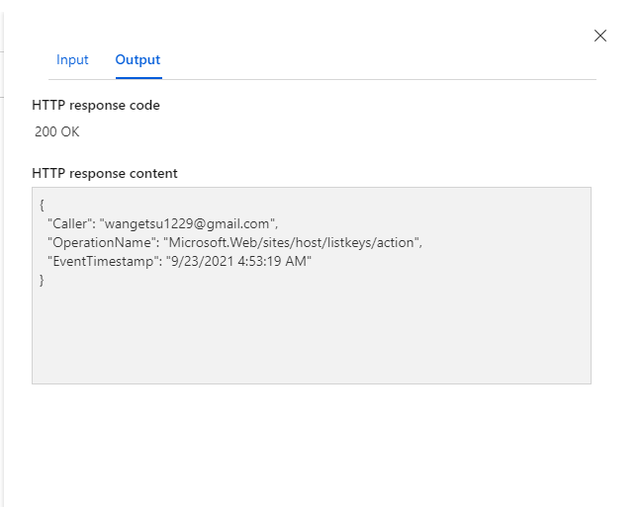
Task: Click the 200 OK status text
Action: (x=56, y=131)
